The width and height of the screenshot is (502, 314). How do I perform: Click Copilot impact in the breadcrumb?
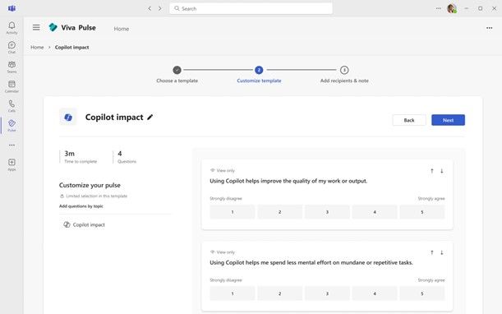point(71,47)
